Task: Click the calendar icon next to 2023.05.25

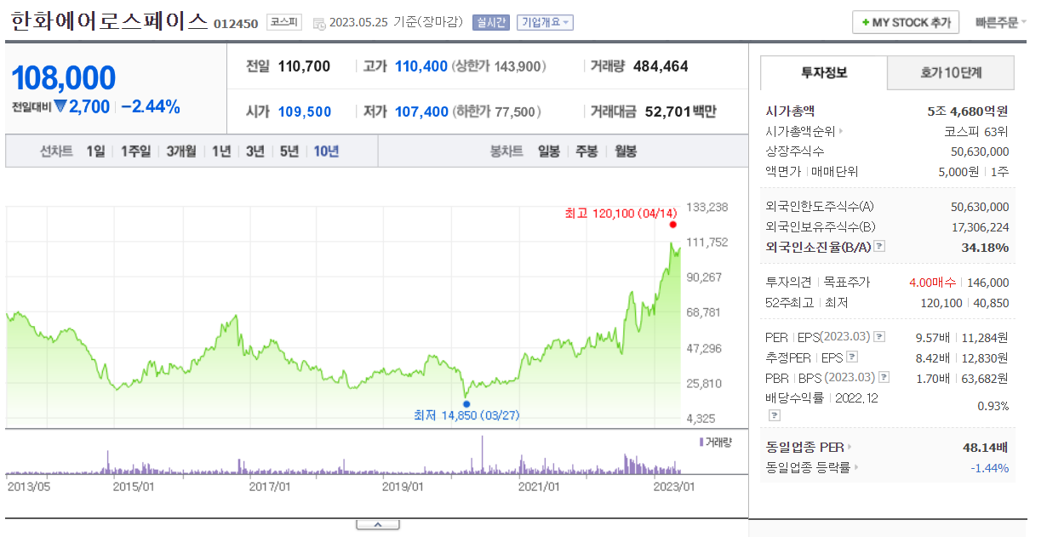Action: tap(318, 23)
